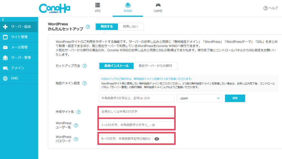The height and width of the screenshot is (159, 282).
Task: Click the GAME tab's controller icon
Action: (158, 5)
